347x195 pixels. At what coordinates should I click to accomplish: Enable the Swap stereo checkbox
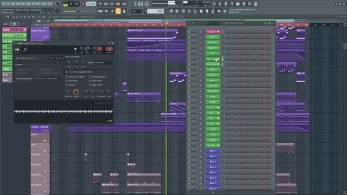click(90, 84)
